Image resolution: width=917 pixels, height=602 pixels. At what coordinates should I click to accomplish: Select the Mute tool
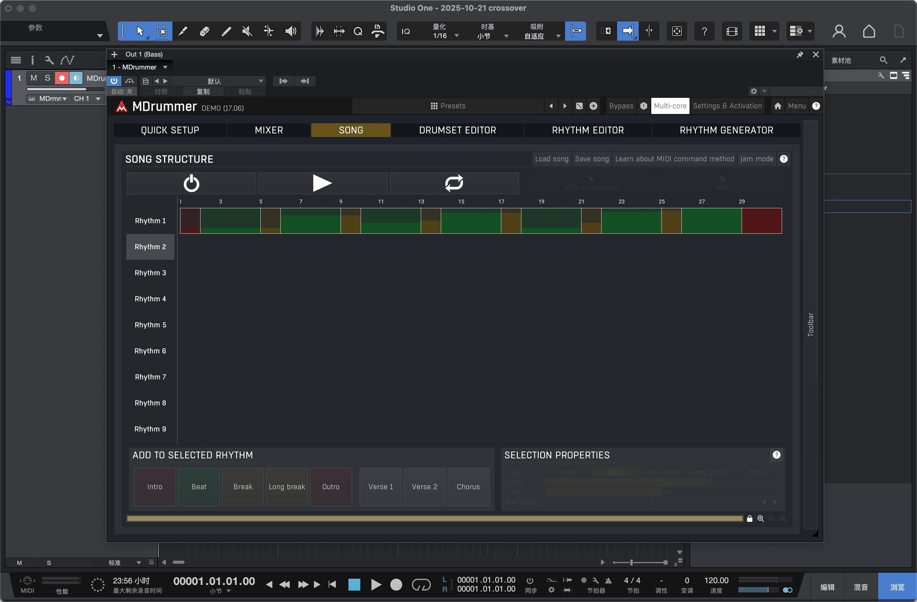pos(247,32)
